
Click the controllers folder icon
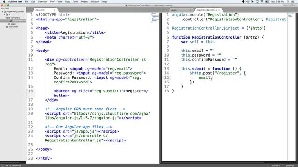pos(9,18)
